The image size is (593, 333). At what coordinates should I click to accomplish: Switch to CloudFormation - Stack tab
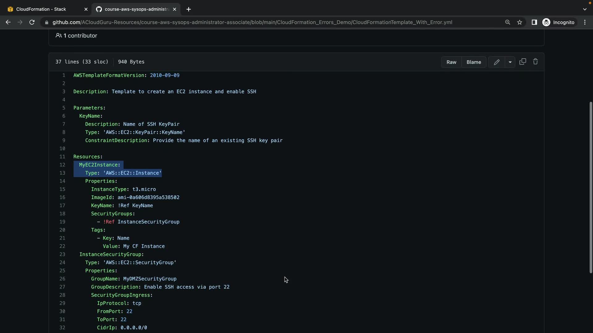[41, 9]
